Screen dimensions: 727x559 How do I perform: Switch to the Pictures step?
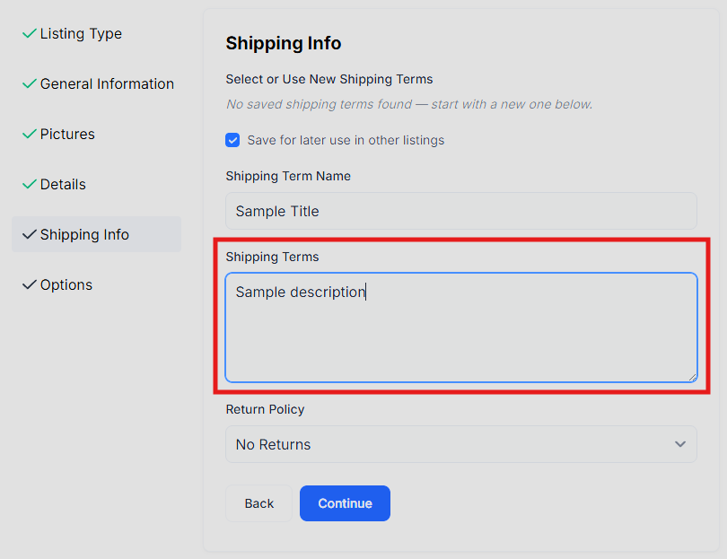coord(66,134)
